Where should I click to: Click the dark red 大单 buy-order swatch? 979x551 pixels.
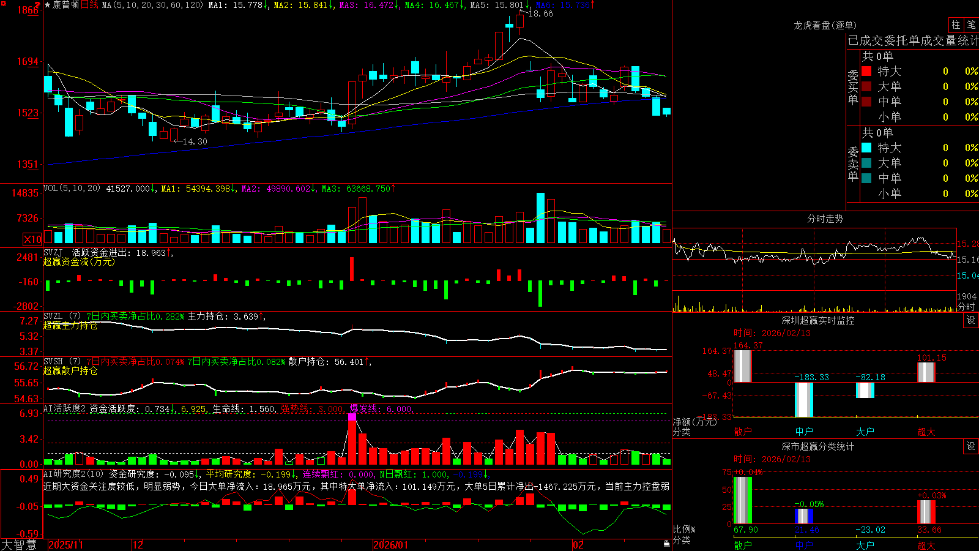[x=866, y=86]
